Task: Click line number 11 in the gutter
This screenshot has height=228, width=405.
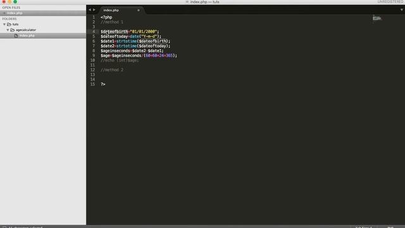Action: click(x=92, y=65)
